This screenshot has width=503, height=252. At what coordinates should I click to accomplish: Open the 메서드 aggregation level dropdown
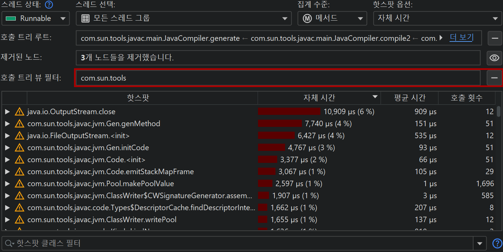click(x=332, y=19)
